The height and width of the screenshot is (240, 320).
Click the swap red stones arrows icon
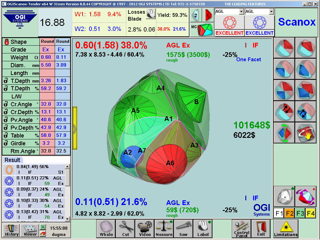[x=284, y=112]
